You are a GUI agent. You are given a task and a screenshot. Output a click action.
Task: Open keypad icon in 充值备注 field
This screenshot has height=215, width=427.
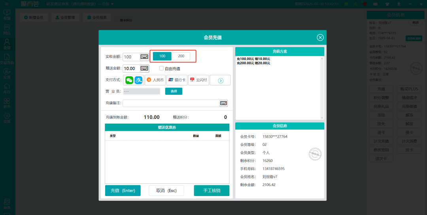click(x=223, y=103)
